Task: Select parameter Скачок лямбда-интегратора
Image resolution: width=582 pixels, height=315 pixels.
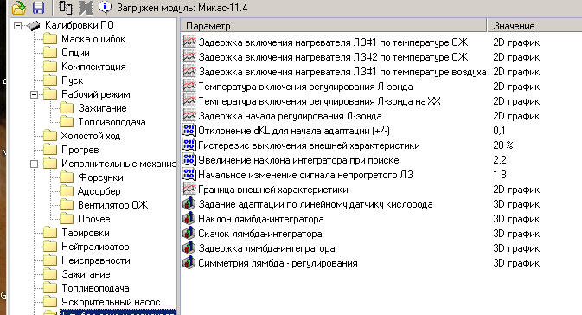Action: pyautogui.click(x=259, y=234)
